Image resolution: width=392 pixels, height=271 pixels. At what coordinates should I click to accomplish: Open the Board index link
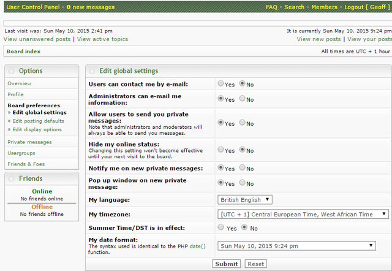pos(23,52)
